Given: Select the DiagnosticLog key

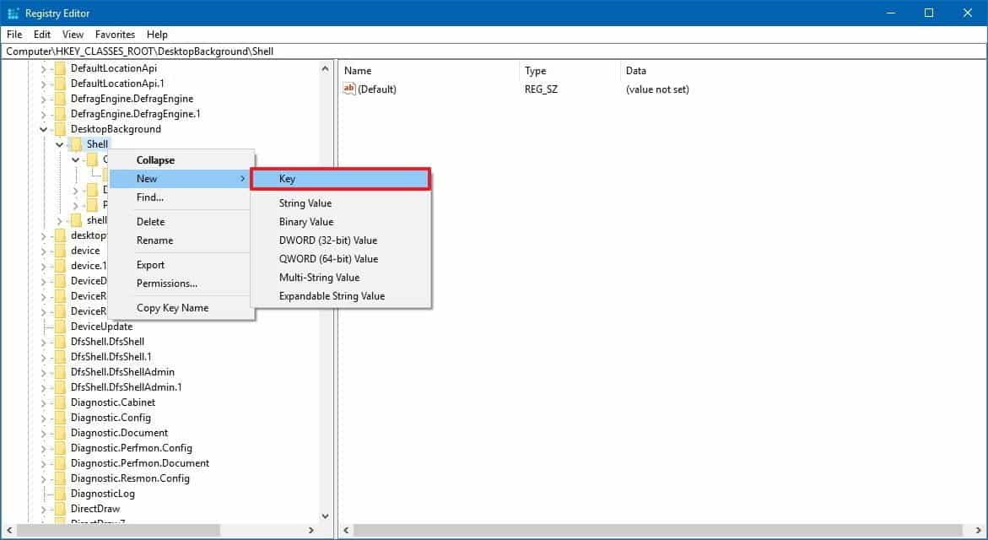Looking at the screenshot, I should (x=103, y=494).
